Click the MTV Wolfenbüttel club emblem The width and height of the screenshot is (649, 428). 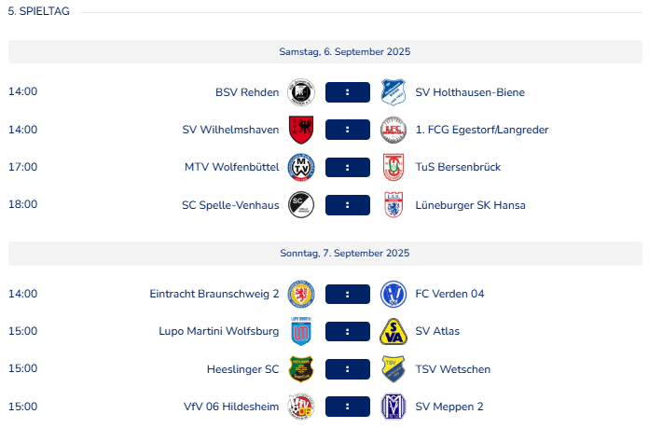(x=301, y=167)
